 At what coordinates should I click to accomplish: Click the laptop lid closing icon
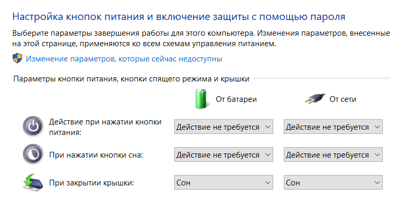pos(33,182)
